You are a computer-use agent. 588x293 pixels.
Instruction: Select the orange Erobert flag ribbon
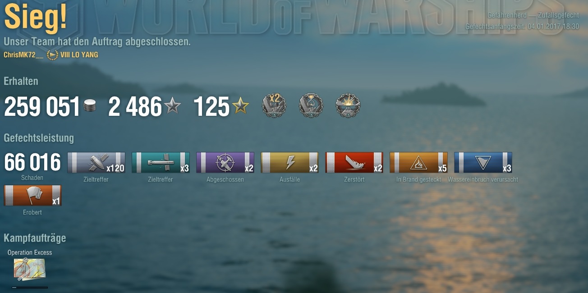[32, 196]
